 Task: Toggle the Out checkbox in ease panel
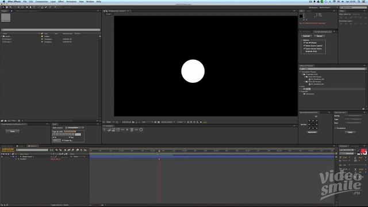coord(70,137)
